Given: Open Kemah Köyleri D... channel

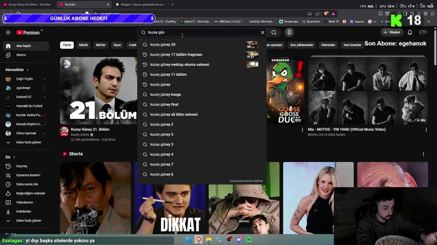Looking at the screenshot, I should pos(26,124).
